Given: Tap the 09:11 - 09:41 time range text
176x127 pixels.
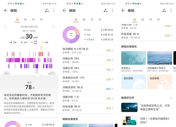Looking at the screenshot, I should [29, 31].
